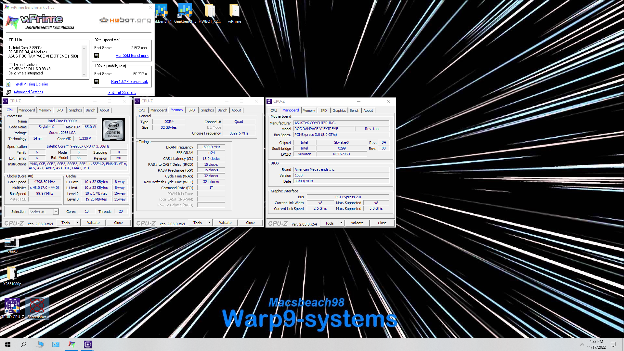624x351 pixels.
Task: Click the Uncore Frequency 3099.6 MHz value
Action: click(x=239, y=133)
